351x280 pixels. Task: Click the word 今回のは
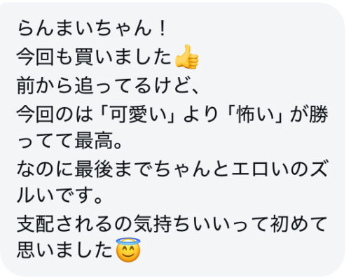pos(55,114)
